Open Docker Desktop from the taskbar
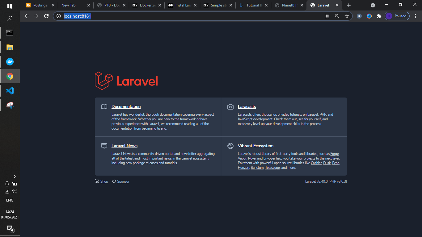 point(10,61)
